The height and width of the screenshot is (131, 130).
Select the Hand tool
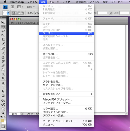(3, 109)
